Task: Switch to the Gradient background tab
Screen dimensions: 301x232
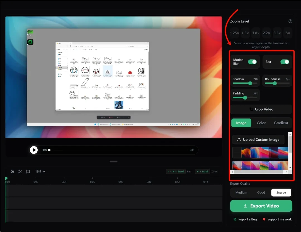Action: coord(281,123)
